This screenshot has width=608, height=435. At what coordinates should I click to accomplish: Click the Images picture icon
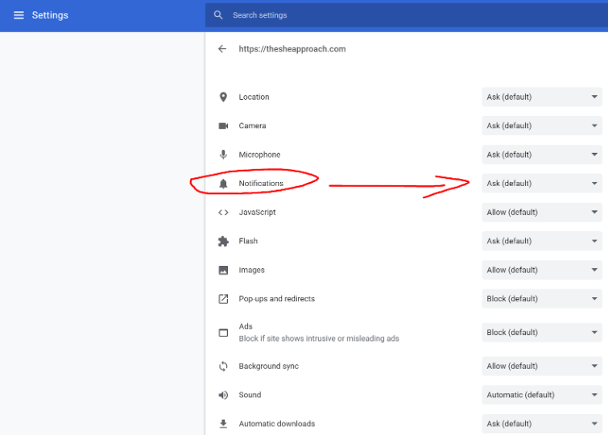point(223,270)
